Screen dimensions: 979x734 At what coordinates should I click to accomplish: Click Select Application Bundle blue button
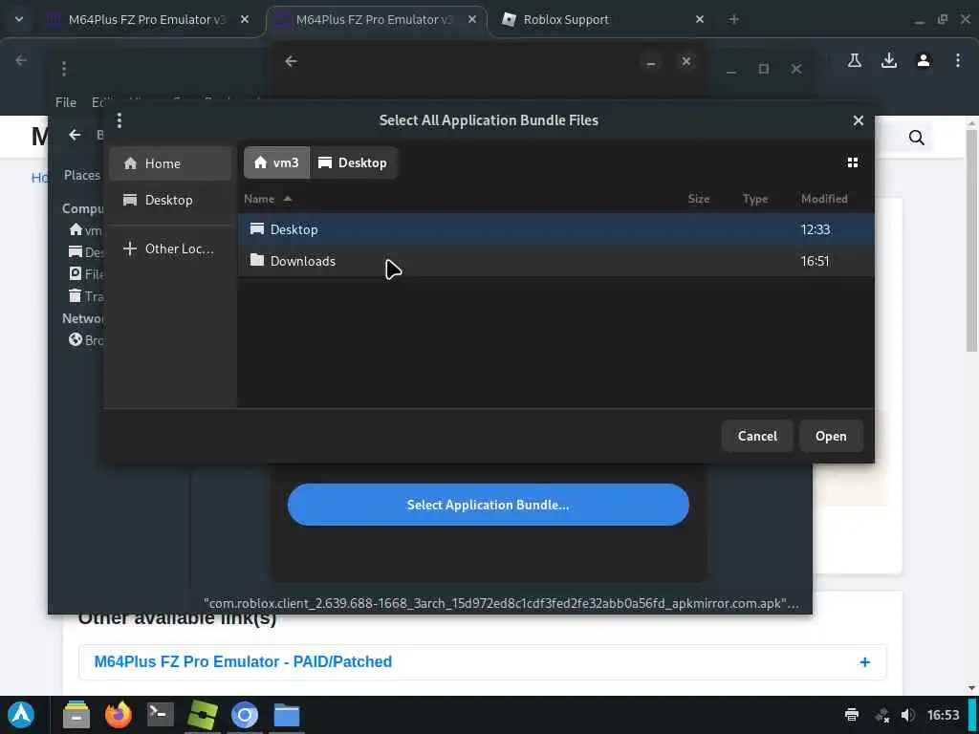[x=489, y=505]
